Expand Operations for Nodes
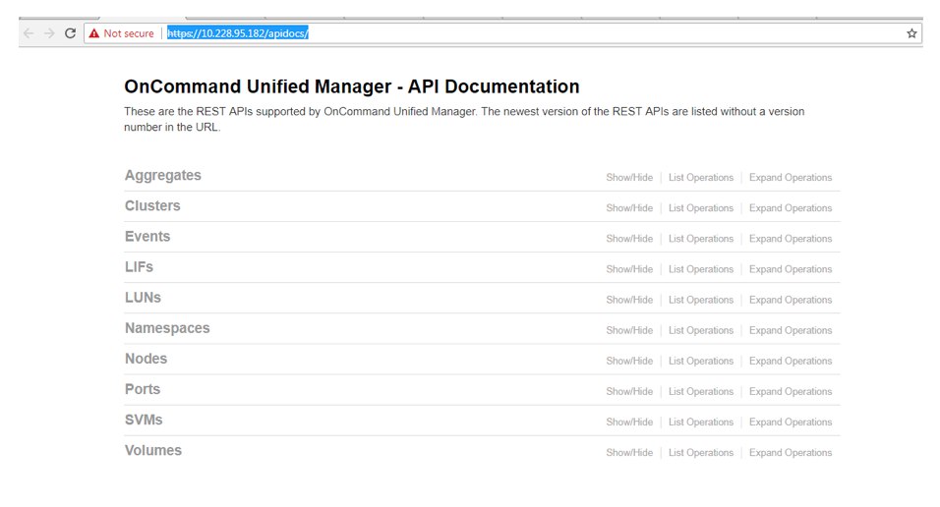The width and height of the screenshot is (940, 507). [791, 361]
